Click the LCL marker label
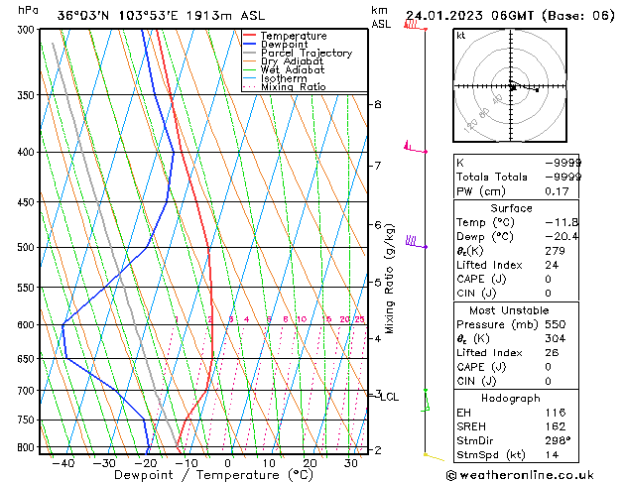The height and width of the screenshot is (482, 624). pyautogui.click(x=389, y=397)
